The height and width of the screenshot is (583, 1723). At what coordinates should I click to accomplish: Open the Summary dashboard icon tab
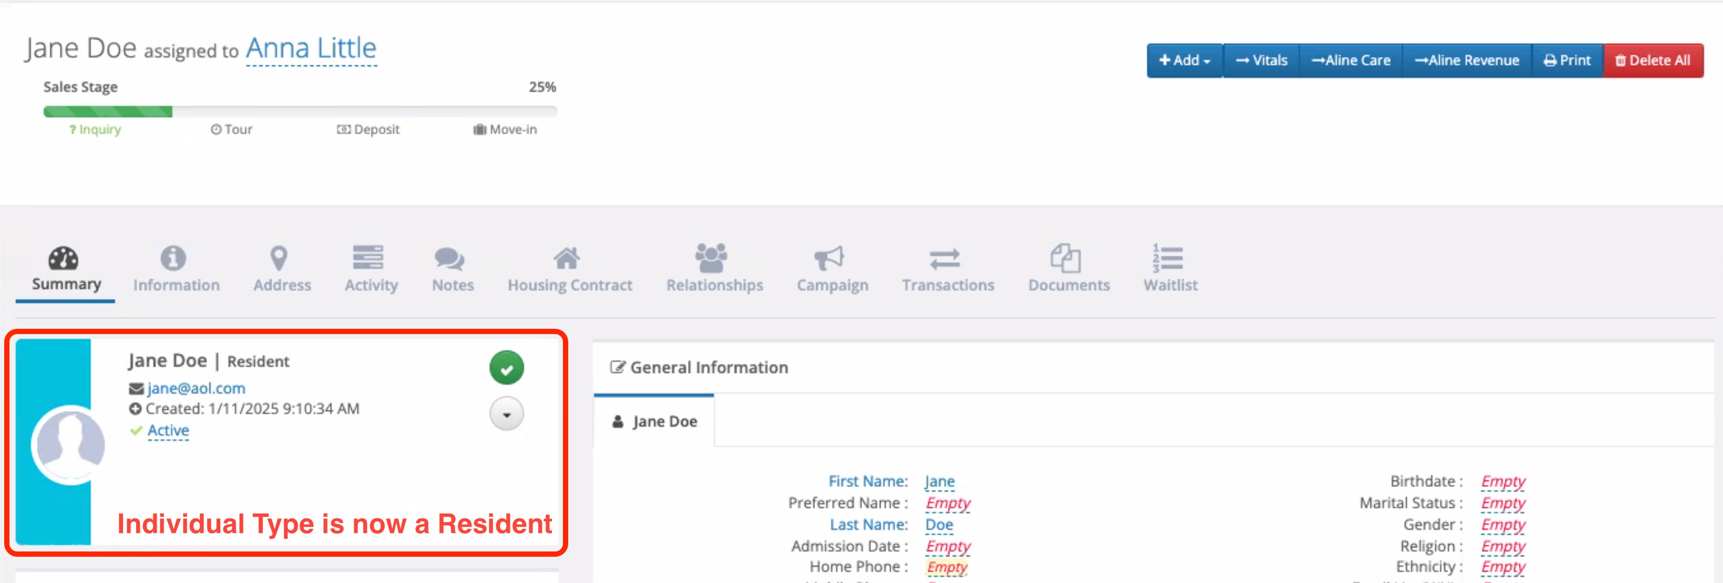pos(64,259)
